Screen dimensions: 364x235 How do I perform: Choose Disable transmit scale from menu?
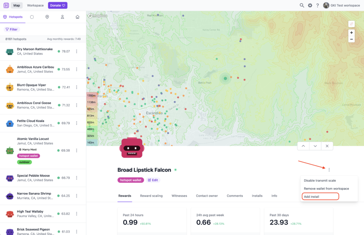click(320, 181)
